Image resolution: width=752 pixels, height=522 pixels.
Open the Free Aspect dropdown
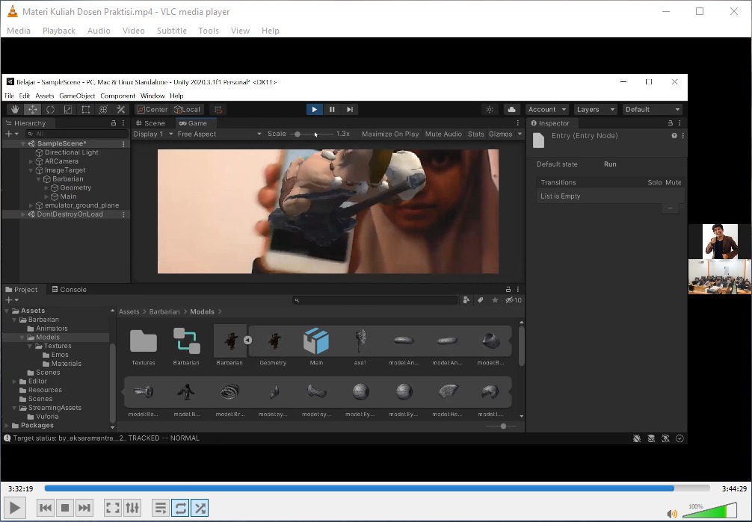pyautogui.click(x=219, y=134)
